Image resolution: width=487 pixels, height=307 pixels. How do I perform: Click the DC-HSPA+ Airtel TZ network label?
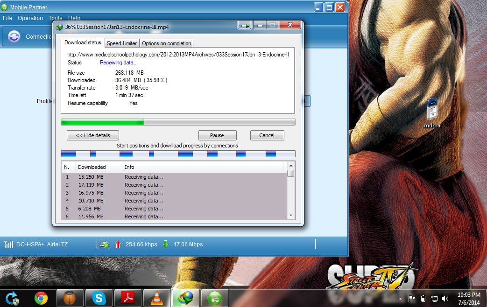tap(42, 244)
